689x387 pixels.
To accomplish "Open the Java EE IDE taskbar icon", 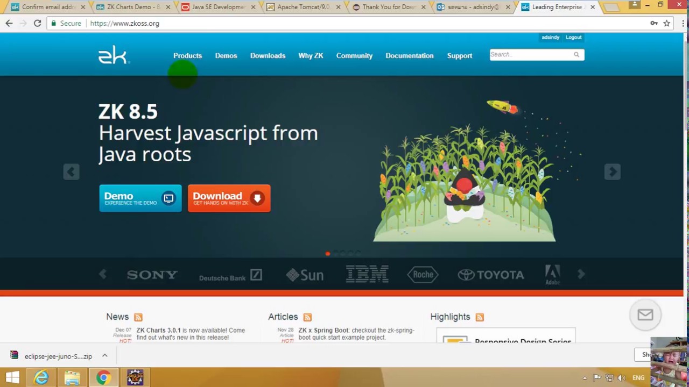I will pos(135,377).
